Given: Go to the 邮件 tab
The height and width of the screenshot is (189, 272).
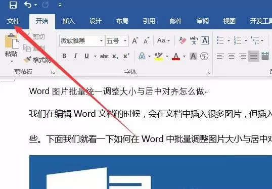Looking at the screenshot, I should 176,21.
